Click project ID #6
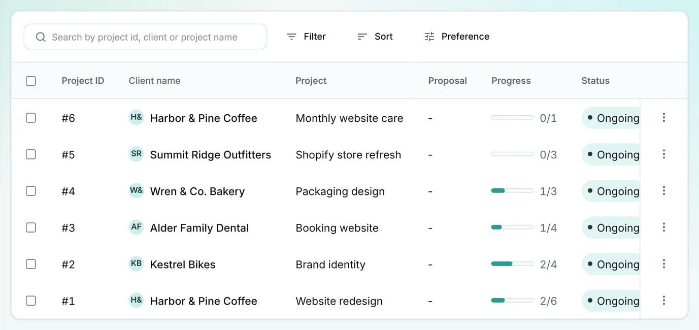699x330 pixels. pos(68,118)
